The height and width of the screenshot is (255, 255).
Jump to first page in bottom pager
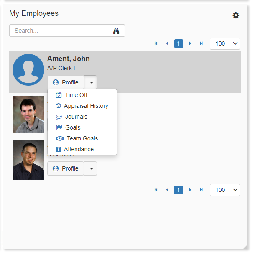156,190
